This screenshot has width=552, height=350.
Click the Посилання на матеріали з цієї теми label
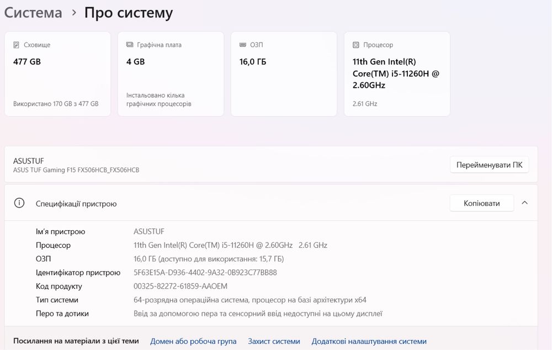[x=76, y=341]
